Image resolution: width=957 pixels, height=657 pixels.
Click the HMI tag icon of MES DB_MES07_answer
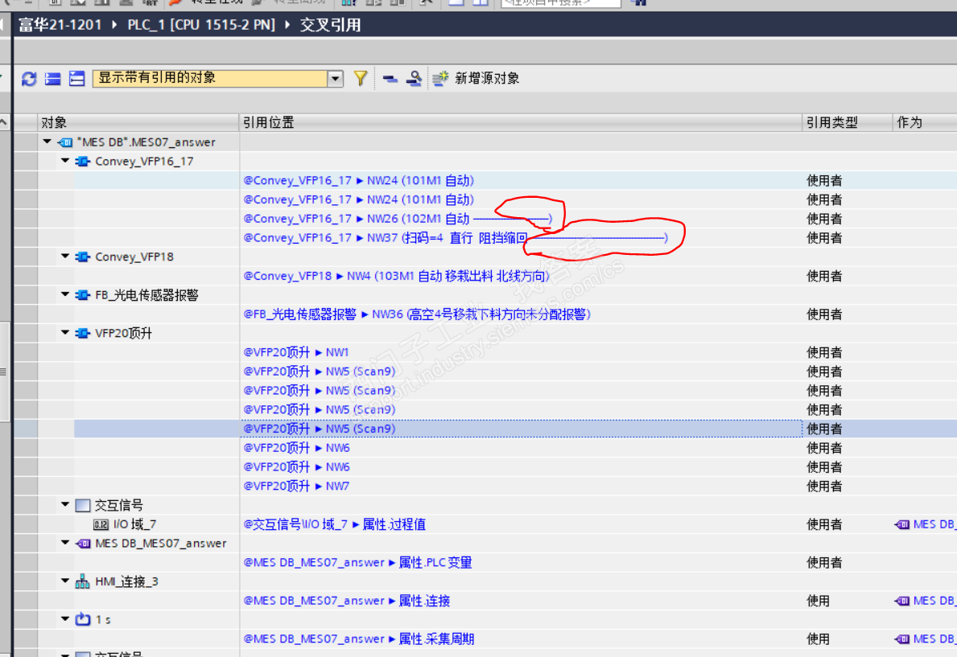tap(82, 544)
